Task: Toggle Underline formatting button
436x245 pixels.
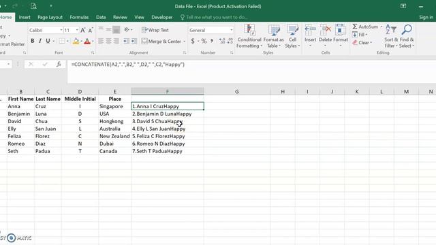Action: [48, 41]
